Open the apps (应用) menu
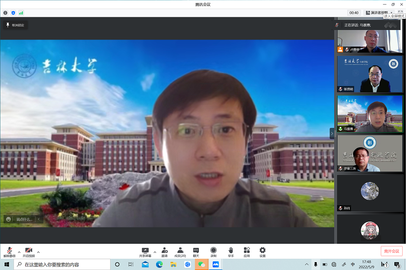The height and width of the screenshot is (270, 406). tap(247, 252)
